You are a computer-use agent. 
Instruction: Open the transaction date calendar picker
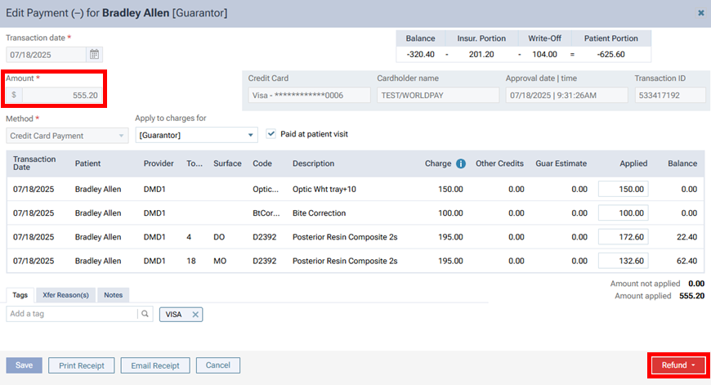[94, 55]
